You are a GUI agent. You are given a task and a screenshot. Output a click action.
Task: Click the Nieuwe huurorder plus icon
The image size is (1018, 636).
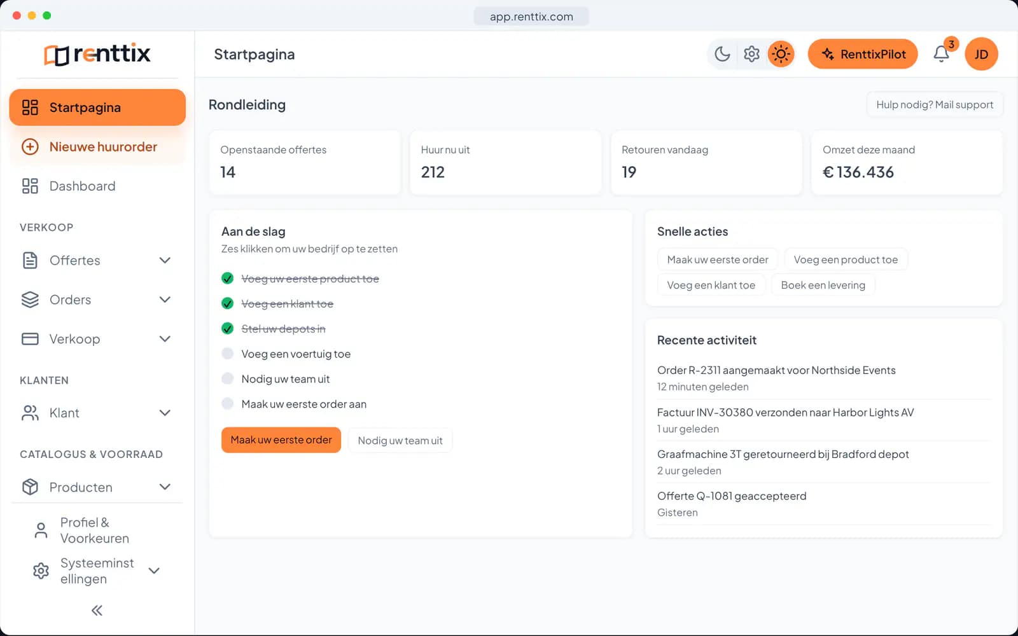[x=30, y=147]
